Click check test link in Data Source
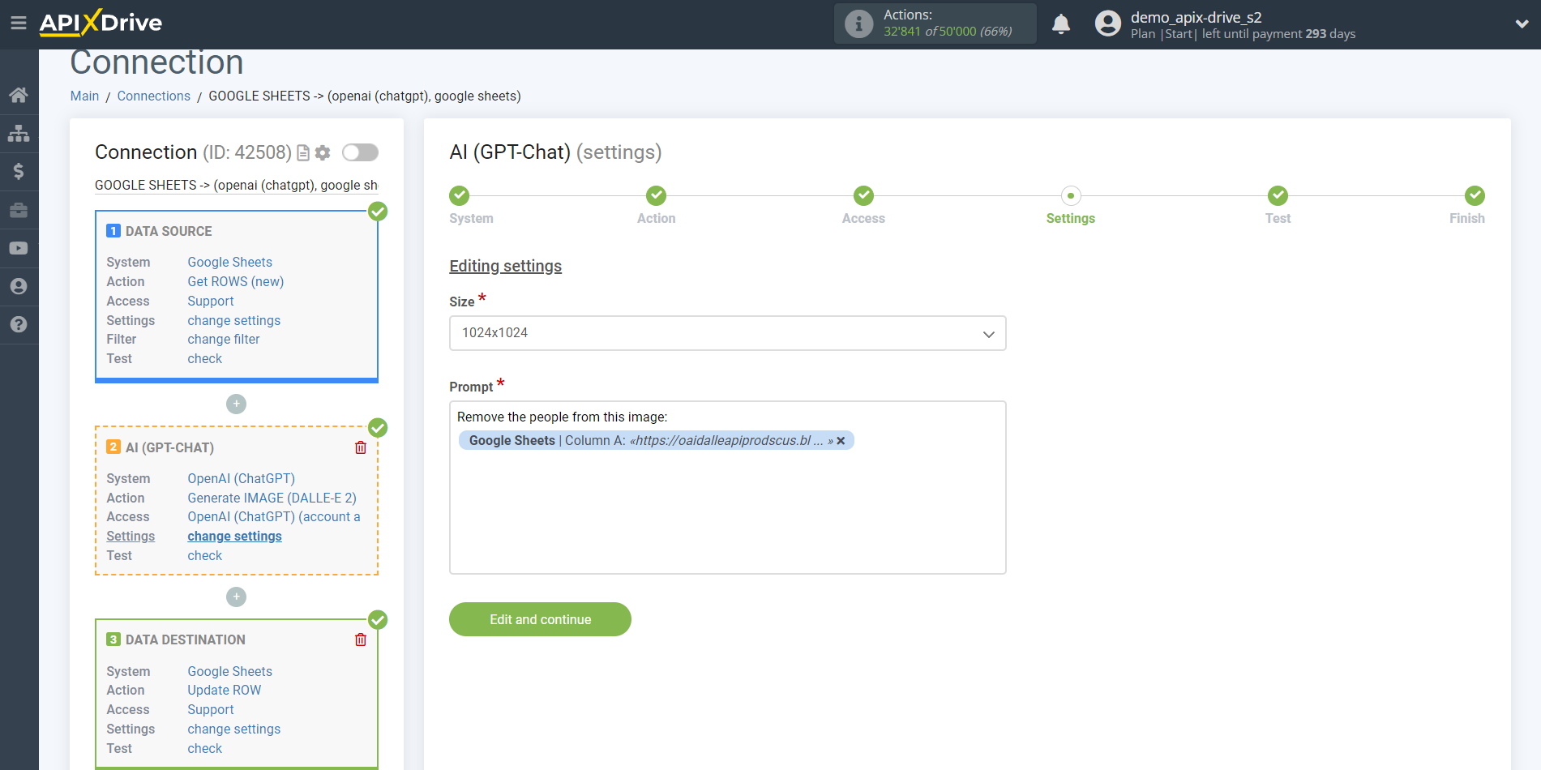 point(204,358)
